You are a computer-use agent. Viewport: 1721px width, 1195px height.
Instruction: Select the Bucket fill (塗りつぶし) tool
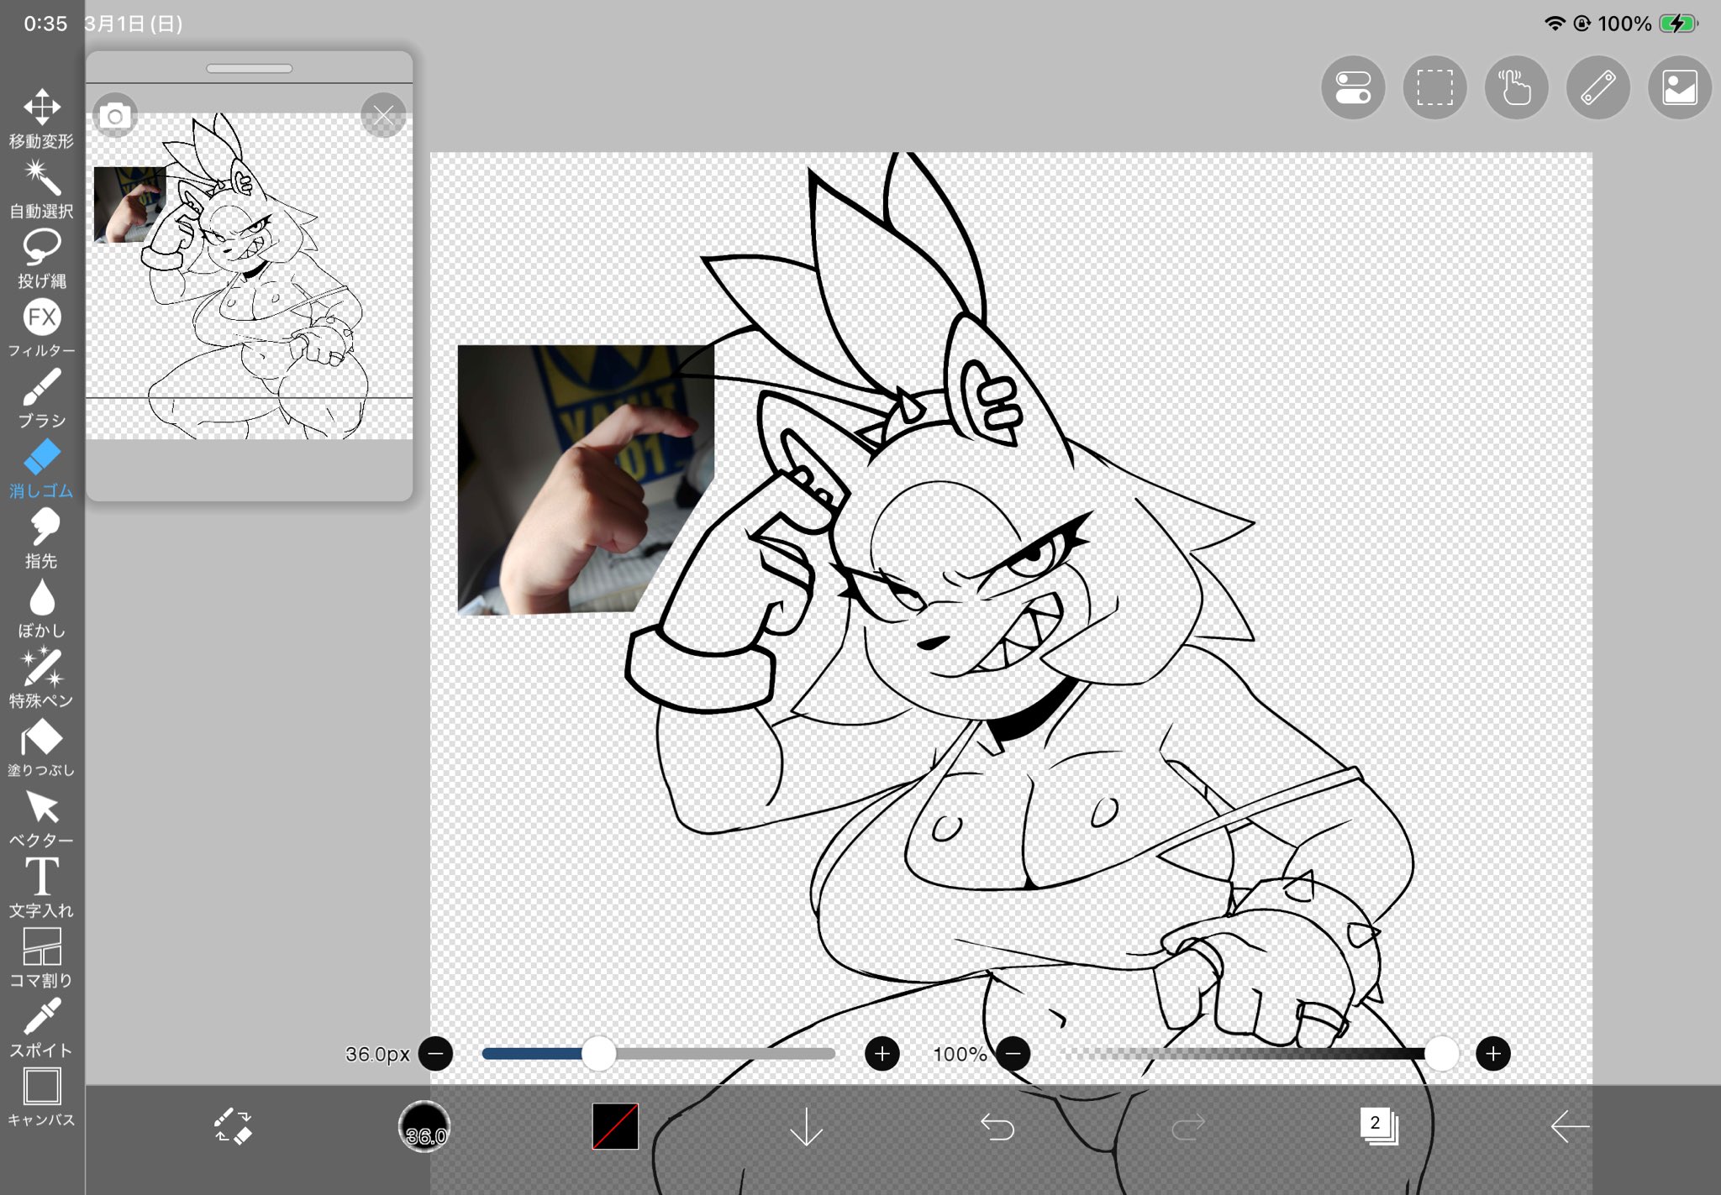pyautogui.click(x=41, y=747)
